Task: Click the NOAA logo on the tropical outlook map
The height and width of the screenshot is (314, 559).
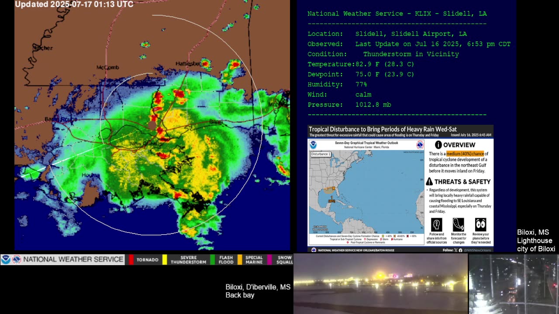Action: click(x=313, y=145)
